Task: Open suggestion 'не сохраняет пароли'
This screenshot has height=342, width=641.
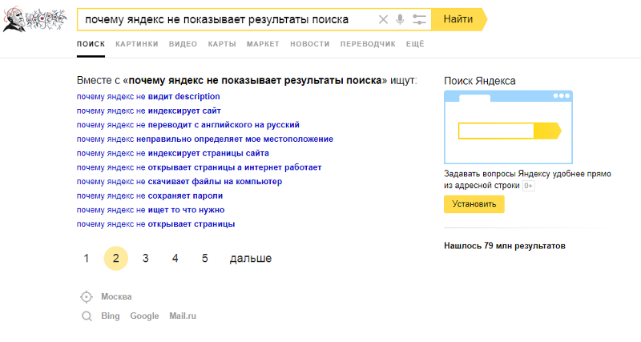Action: (150, 195)
